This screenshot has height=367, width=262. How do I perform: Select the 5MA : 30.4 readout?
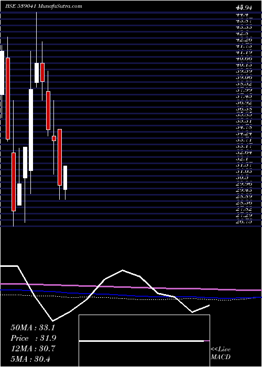(31, 359)
